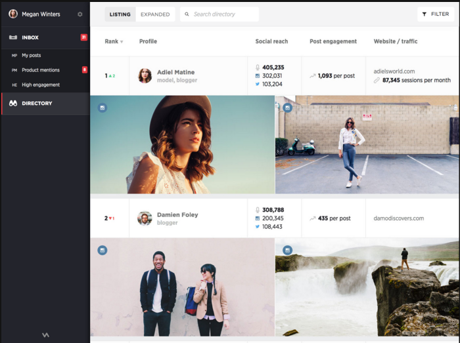
Task: Click Adiel Matine's avatar photo
Action: [145, 75]
